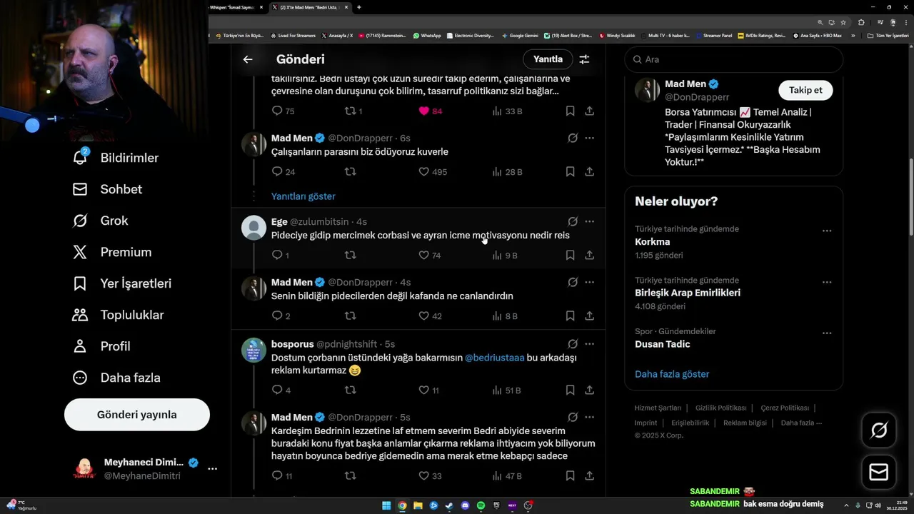
Task: Open replies on Mad Men's post with 24 comments
Action: [x=283, y=172]
